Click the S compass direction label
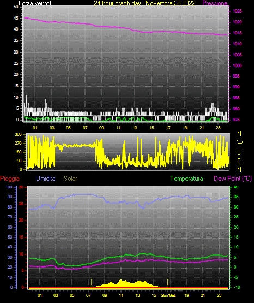The width and height of the screenshot is (254, 303). coord(239,152)
